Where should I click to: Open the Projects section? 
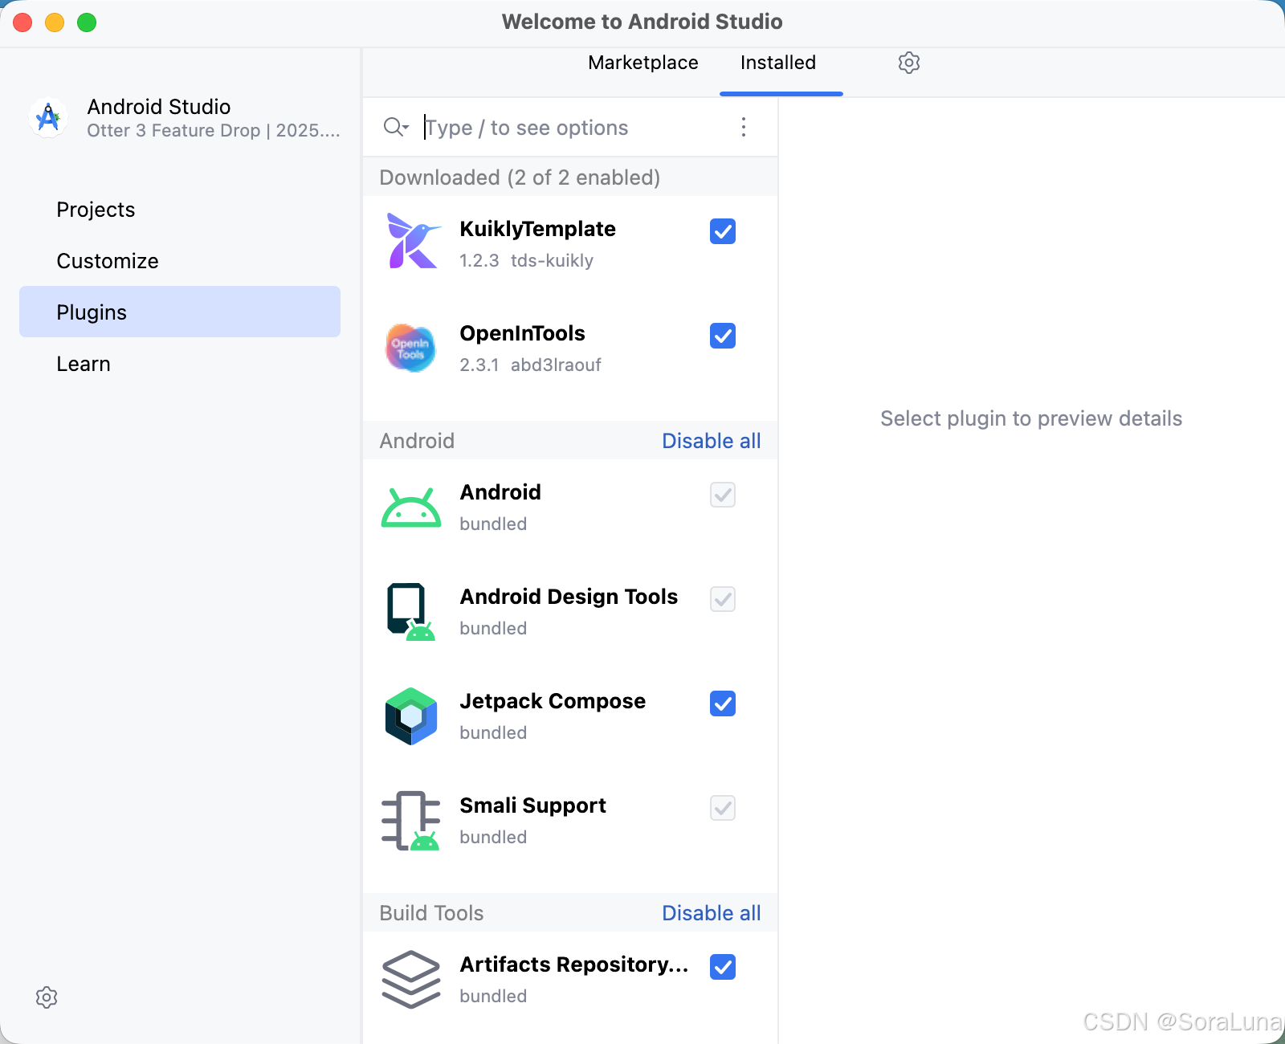pyautogui.click(x=180, y=210)
